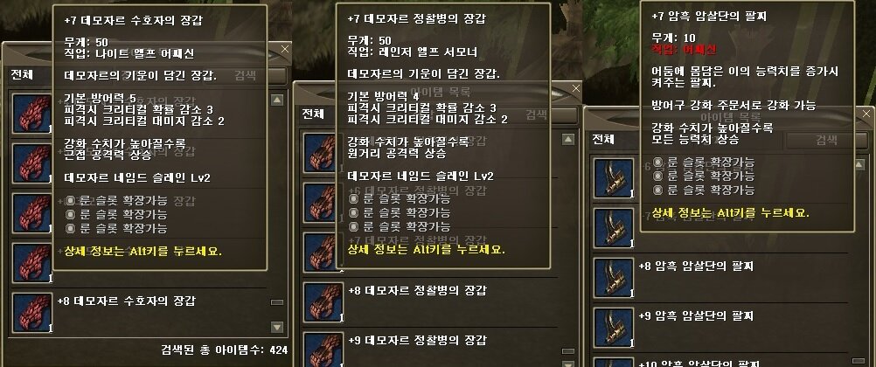Select the 전체 tab in right panel

(x=605, y=139)
